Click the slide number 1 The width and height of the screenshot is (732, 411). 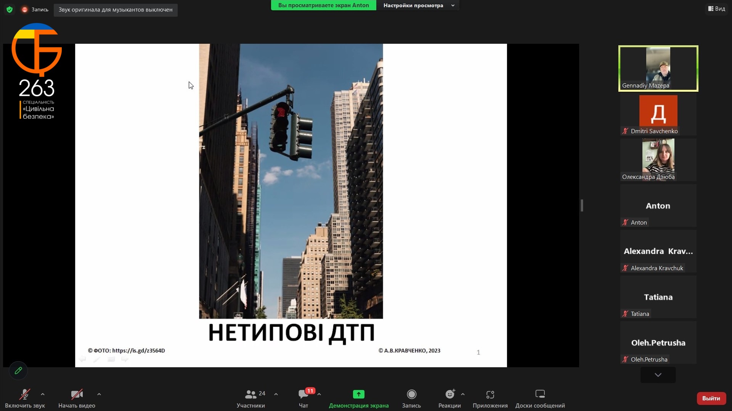pyautogui.click(x=478, y=352)
